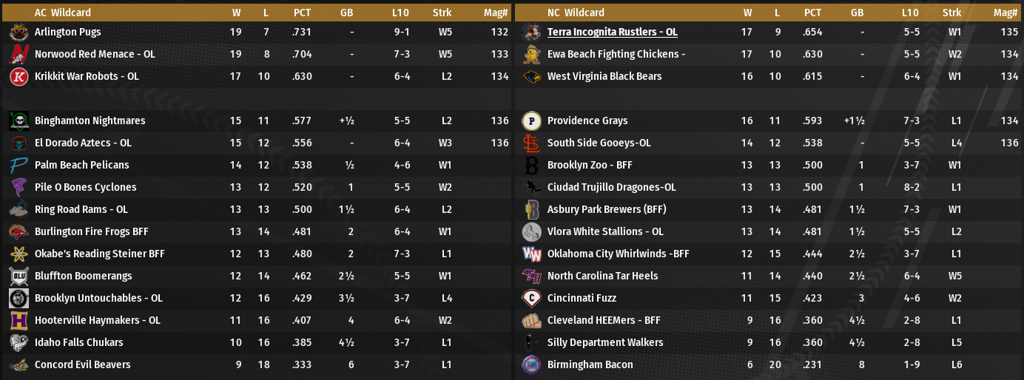
Task: Click the Providence Grays logo
Action: pyautogui.click(x=531, y=121)
